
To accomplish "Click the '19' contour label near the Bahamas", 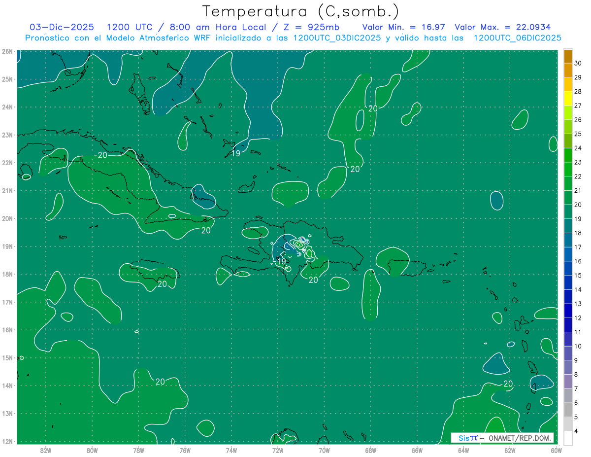I will (236, 153).
